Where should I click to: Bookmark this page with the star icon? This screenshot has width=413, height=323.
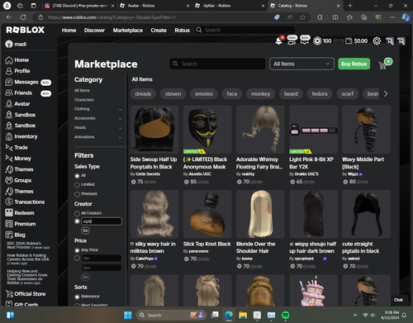tap(302, 17)
